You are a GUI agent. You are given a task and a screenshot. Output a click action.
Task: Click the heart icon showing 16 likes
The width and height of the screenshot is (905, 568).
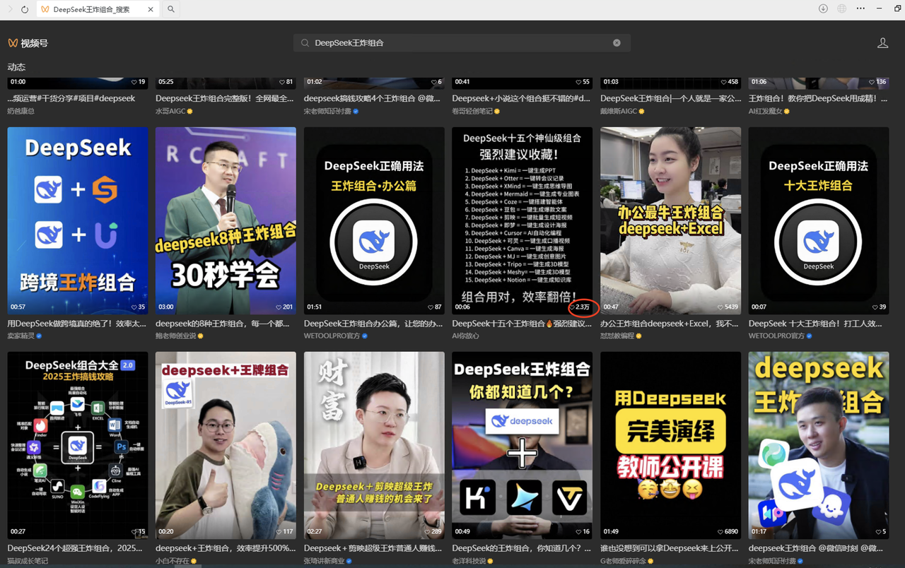tap(579, 532)
